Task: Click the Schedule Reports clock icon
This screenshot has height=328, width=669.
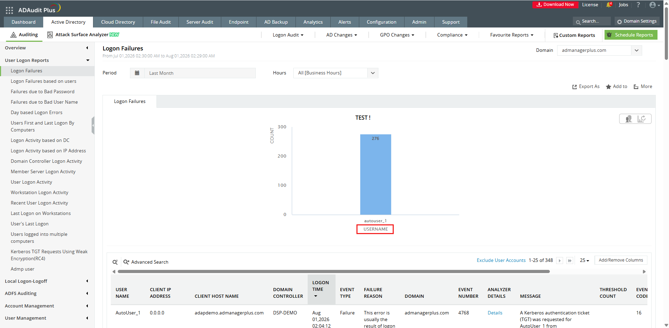Action: tap(609, 35)
